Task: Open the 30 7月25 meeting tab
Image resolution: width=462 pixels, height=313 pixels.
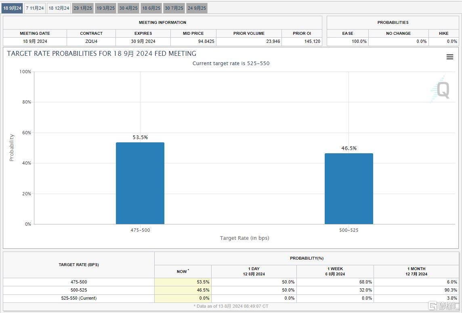Action: 174,8
